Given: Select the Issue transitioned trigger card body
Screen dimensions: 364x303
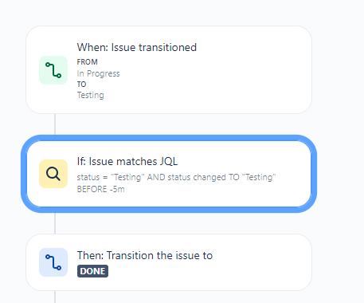Looking at the screenshot, I should [169, 70].
